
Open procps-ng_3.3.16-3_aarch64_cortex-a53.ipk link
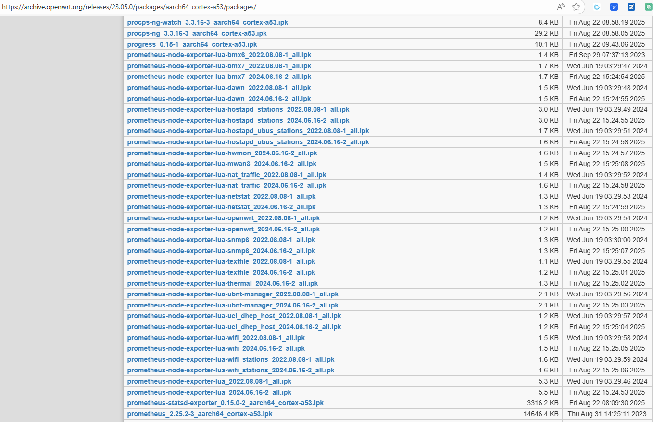[x=197, y=33]
